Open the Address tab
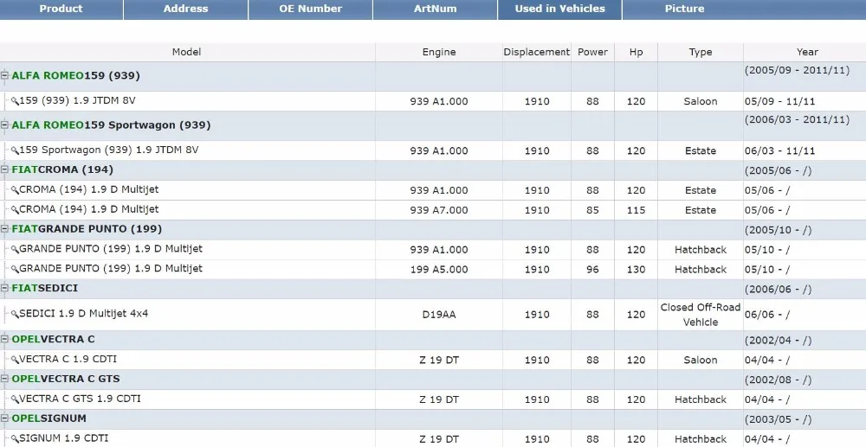 pyautogui.click(x=185, y=9)
